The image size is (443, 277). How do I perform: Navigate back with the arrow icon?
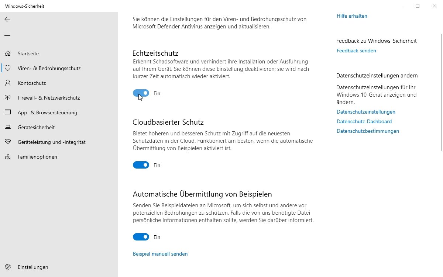click(7, 19)
